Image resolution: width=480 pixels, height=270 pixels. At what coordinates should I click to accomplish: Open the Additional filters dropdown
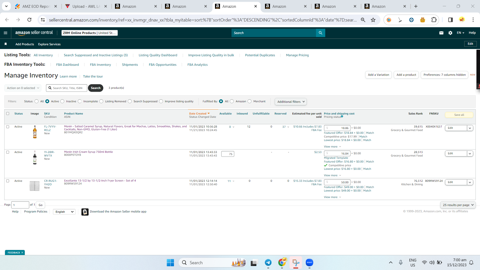291,102
